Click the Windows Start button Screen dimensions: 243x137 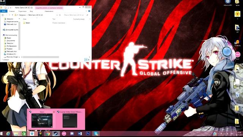point(2,134)
